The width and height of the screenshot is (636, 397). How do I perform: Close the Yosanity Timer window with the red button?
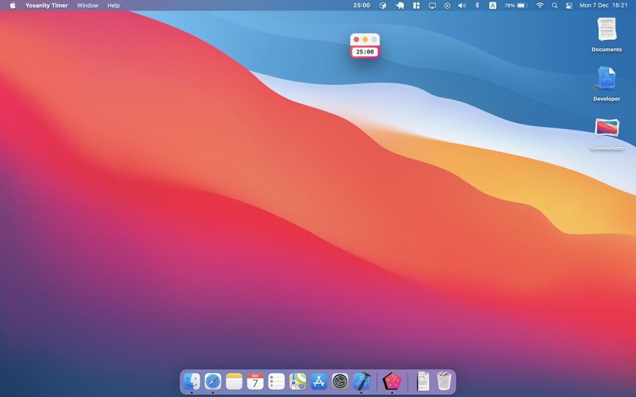356,39
